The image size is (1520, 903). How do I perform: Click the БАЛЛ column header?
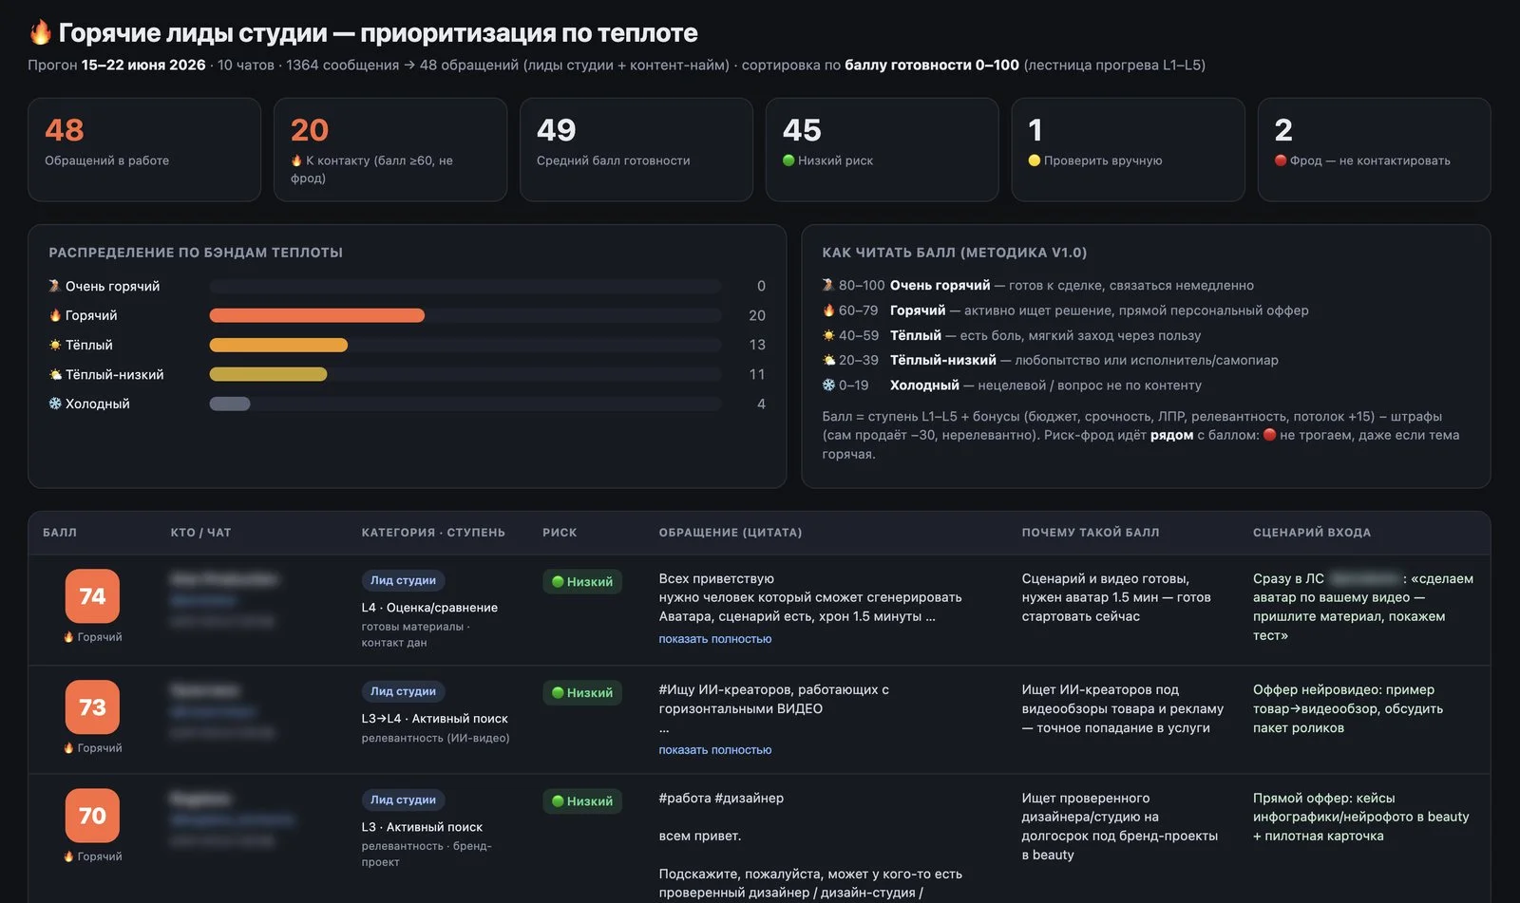click(60, 533)
